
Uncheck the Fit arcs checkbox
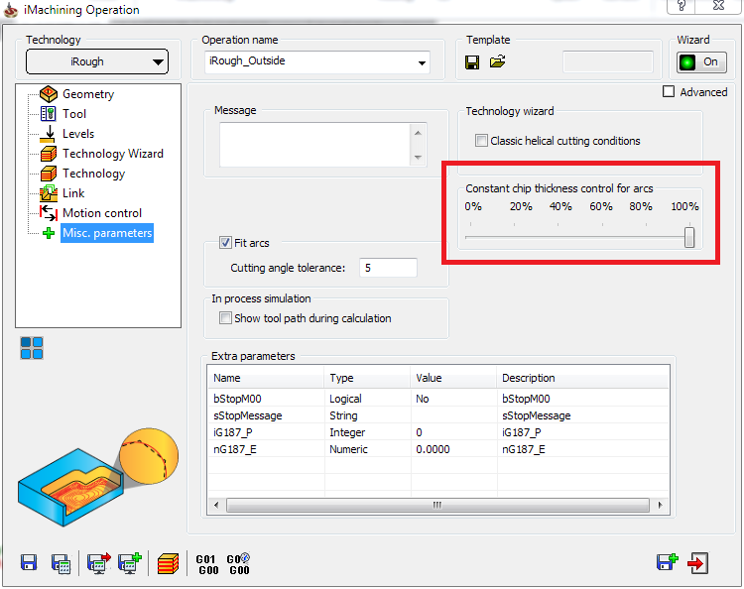225,243
